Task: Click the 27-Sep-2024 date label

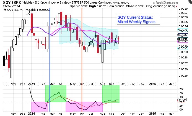Action: pos(10,6)
